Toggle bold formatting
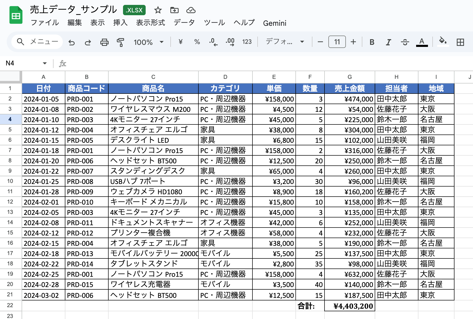This screenshot has width=473, height=319. (372, 42)
